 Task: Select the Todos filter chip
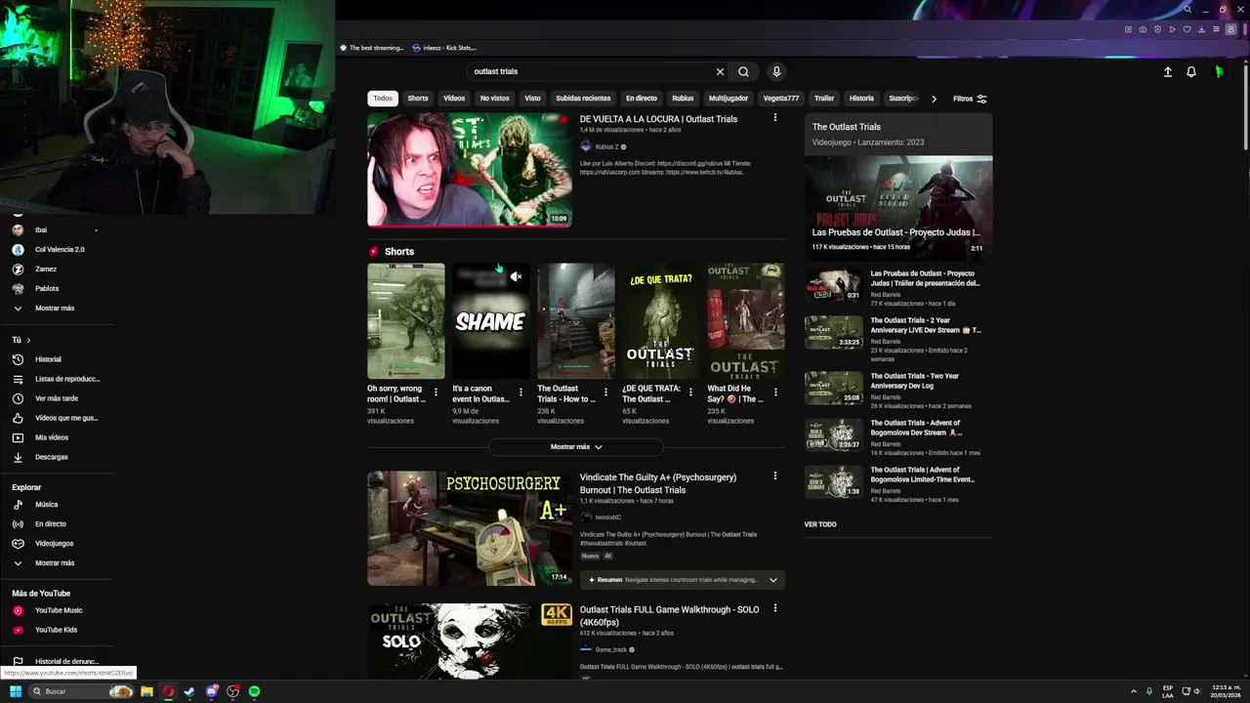(383, 99)
